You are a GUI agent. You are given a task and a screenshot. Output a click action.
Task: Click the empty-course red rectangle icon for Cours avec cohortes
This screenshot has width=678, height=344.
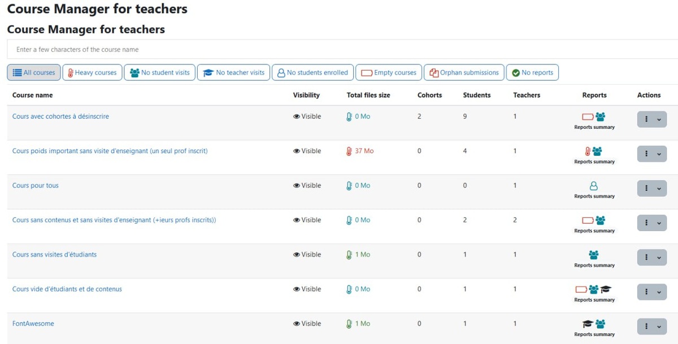click(588, 117)
